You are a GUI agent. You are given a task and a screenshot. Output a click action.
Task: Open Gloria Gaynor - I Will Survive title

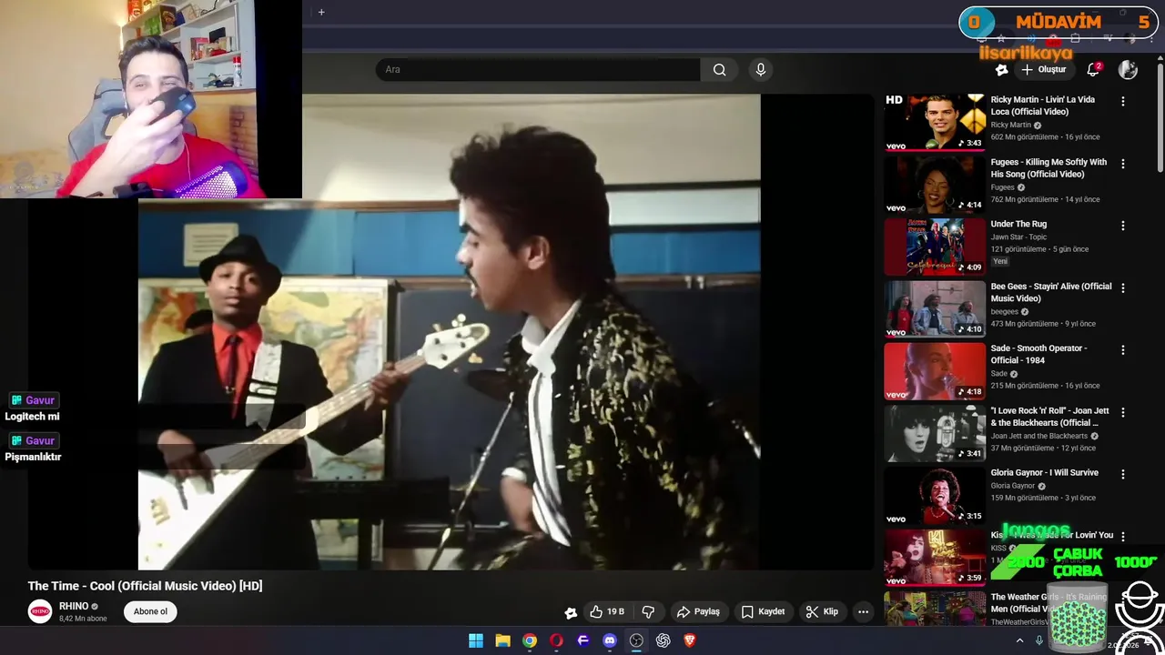1045,473
